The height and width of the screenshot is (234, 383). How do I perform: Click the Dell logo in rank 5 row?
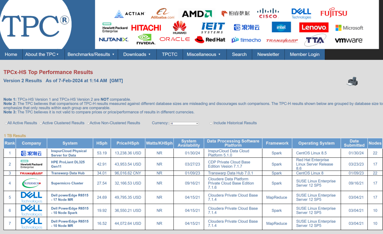31,197
